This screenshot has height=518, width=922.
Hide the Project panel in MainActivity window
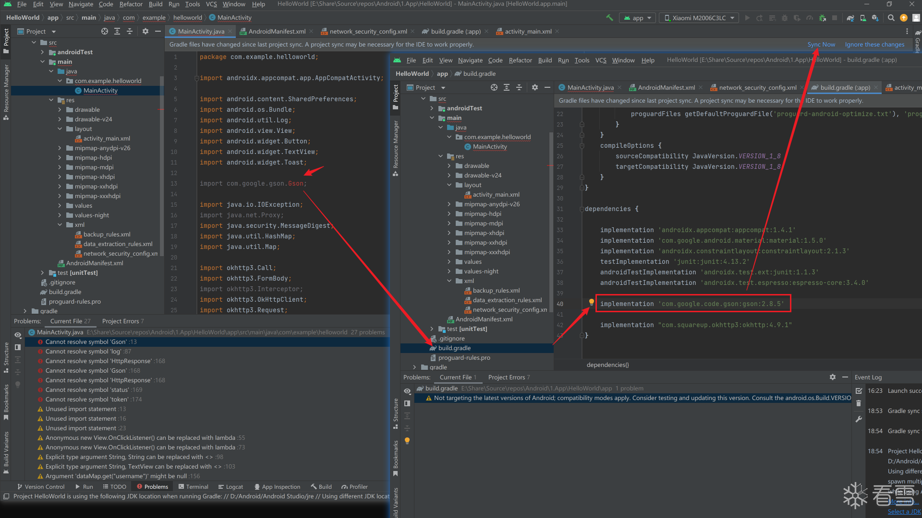point(158,31)
